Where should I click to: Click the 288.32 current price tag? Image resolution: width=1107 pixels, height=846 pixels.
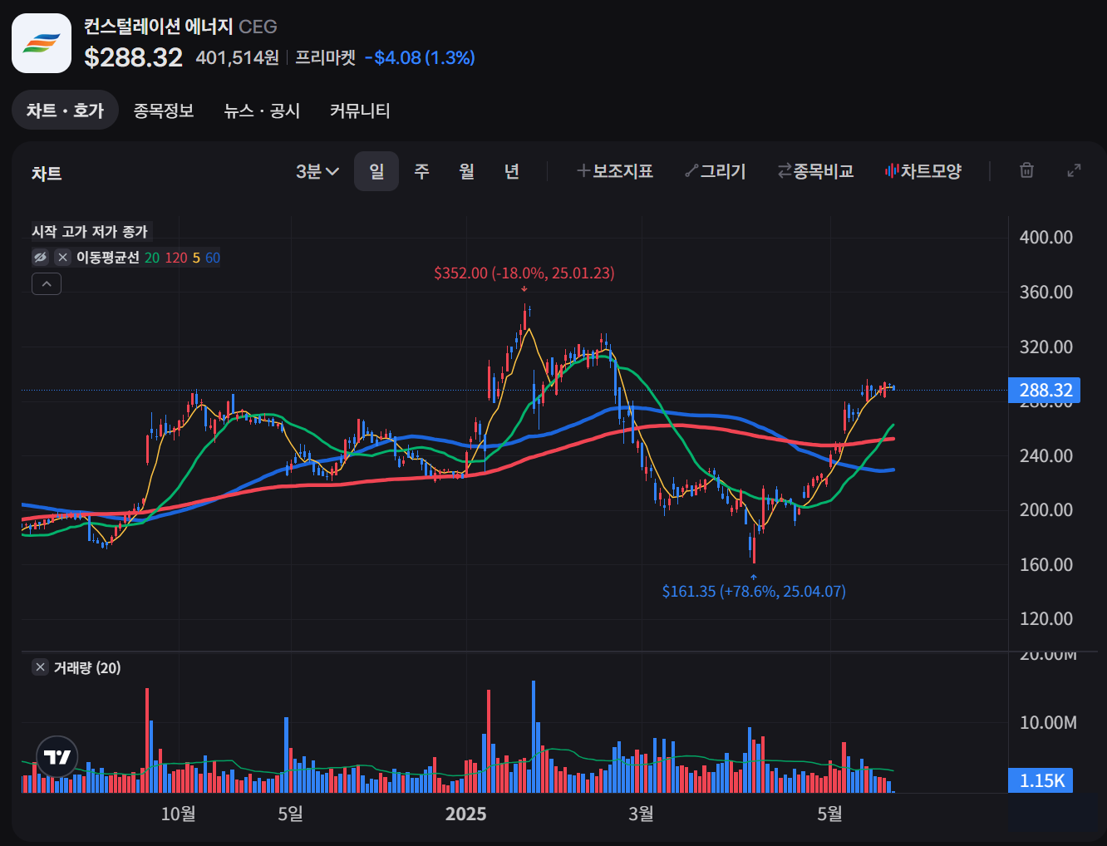(1045, 391)
